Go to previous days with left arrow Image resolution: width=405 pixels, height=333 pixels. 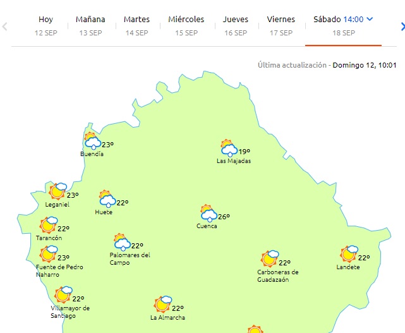(4, 27)
